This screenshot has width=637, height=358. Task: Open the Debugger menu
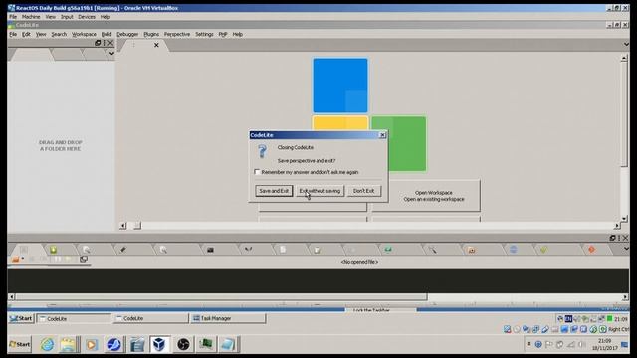click(x=127, y=34)
